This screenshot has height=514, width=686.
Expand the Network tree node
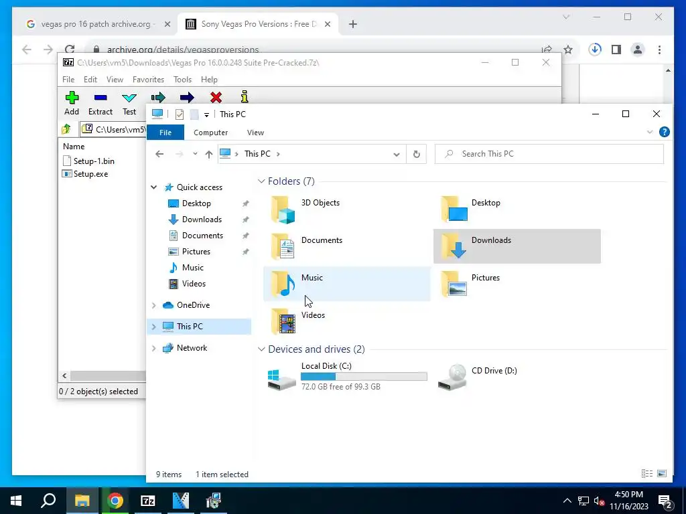[153, 348]
